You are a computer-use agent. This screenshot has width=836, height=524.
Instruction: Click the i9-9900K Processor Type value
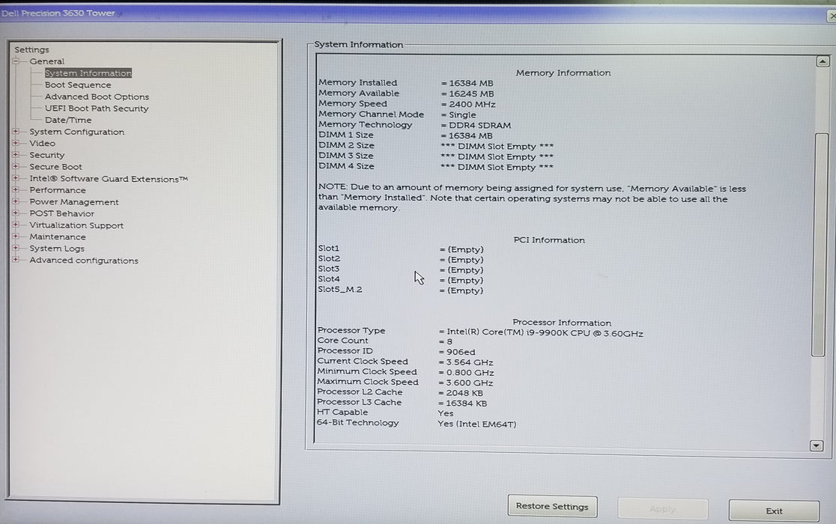tap(541, 333)
